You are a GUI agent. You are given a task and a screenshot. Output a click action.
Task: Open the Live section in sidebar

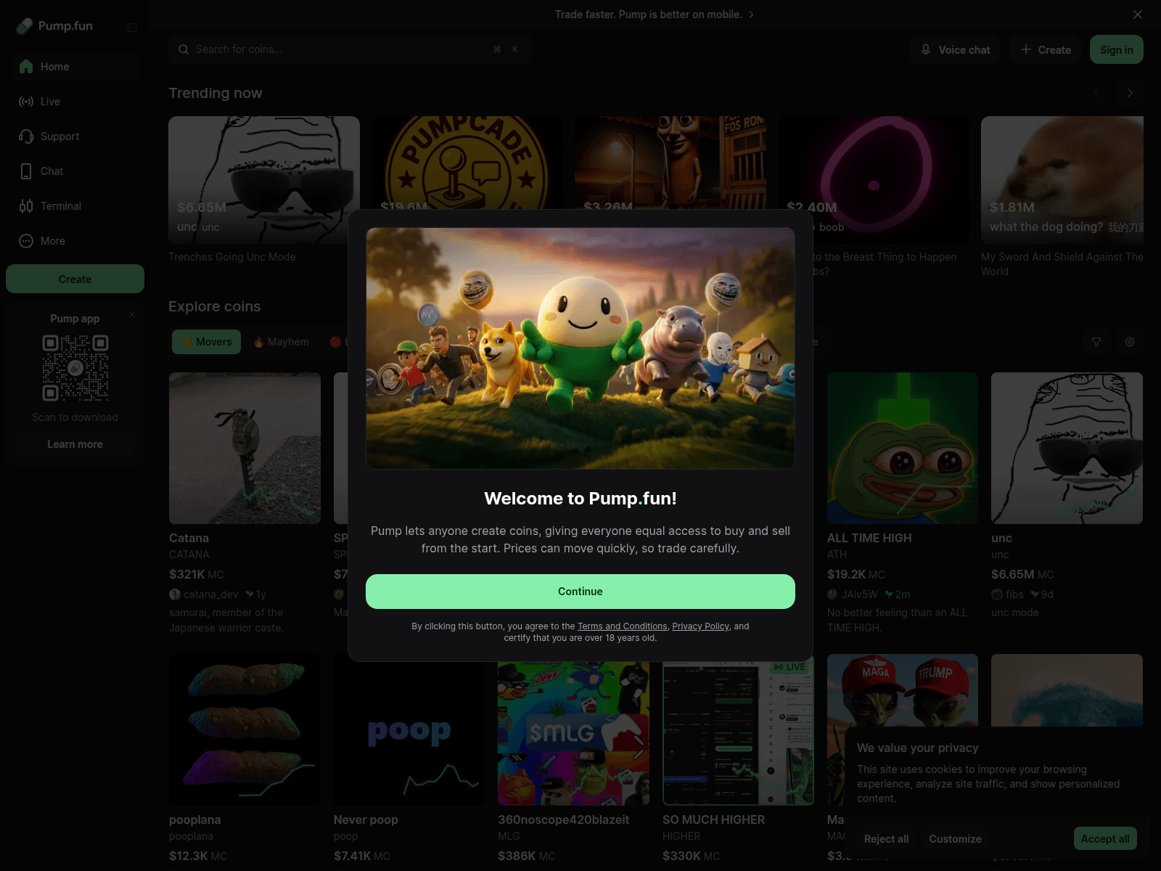point(50,102)
